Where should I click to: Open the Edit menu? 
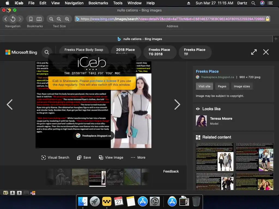tap(43, 3)
